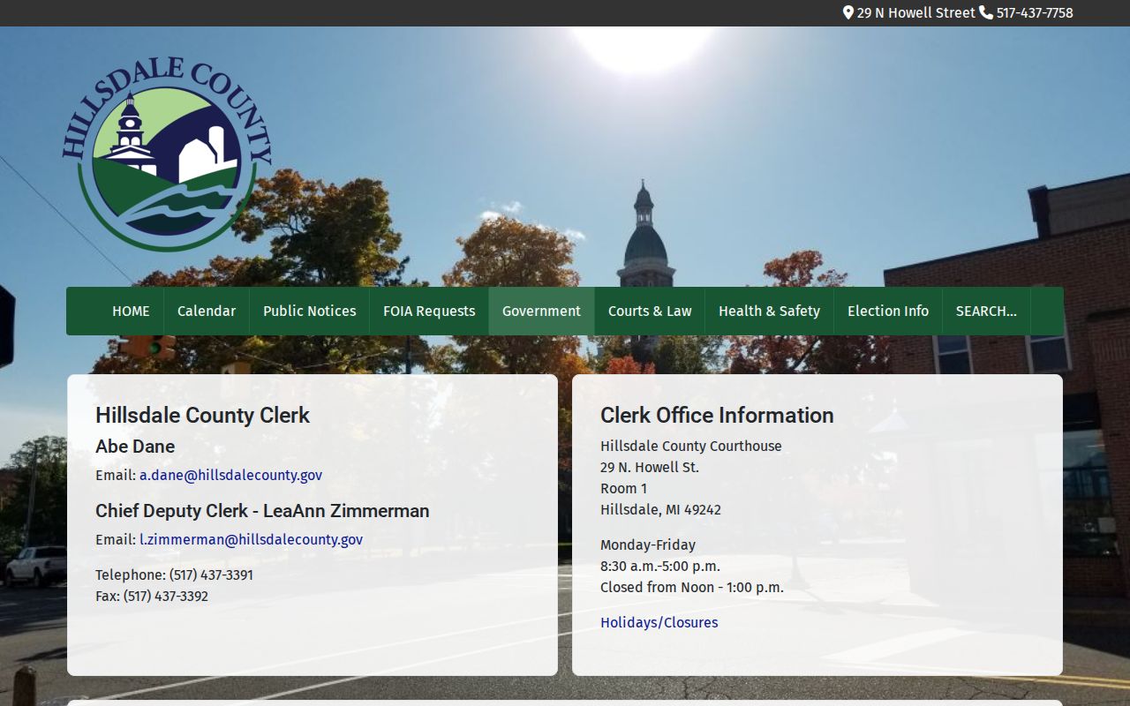Viewport: 1130px width, 706px height.
Task: Click the 29 N. Howell St. line
Action: pyautogui.click(x=650, y=467)
